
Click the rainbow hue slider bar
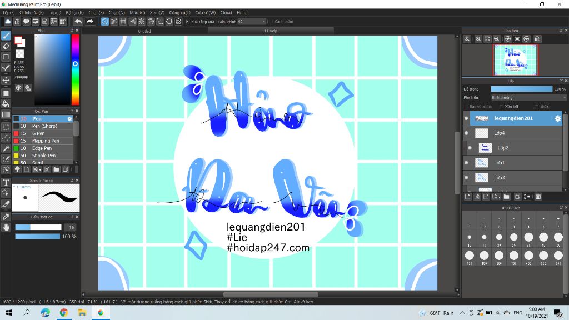(x=75, y=69)
